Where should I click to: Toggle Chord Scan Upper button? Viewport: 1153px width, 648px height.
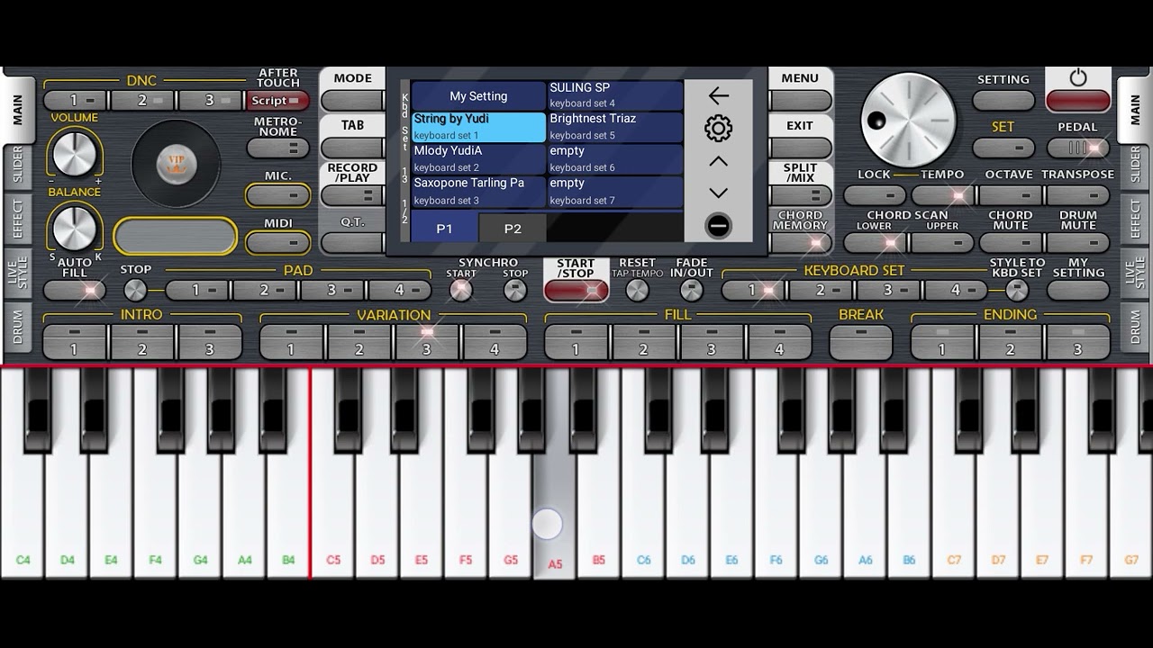tap(942, 243)
